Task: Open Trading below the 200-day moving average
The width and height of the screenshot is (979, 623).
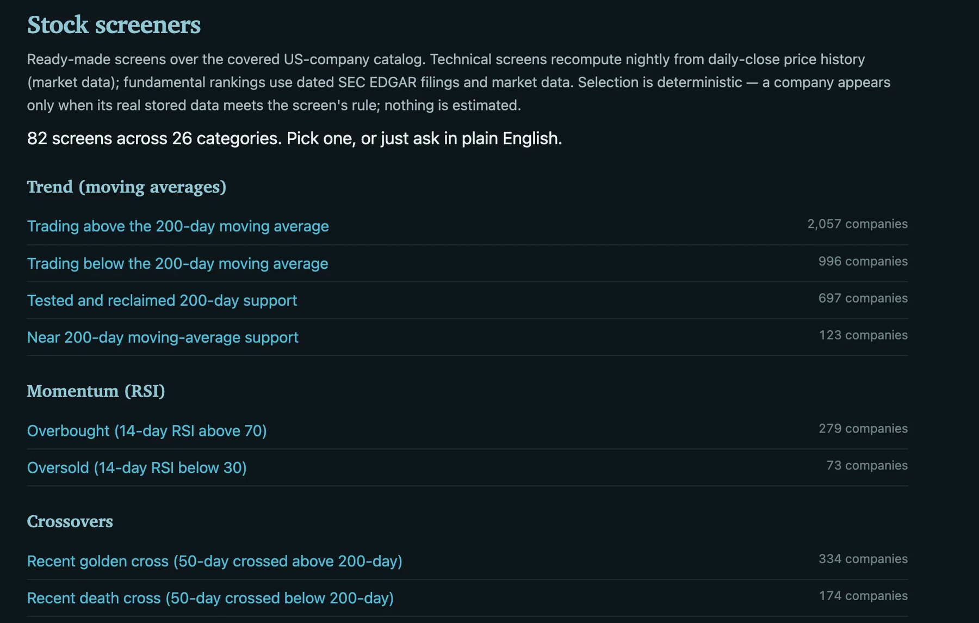Action: [x=178, y=264]
